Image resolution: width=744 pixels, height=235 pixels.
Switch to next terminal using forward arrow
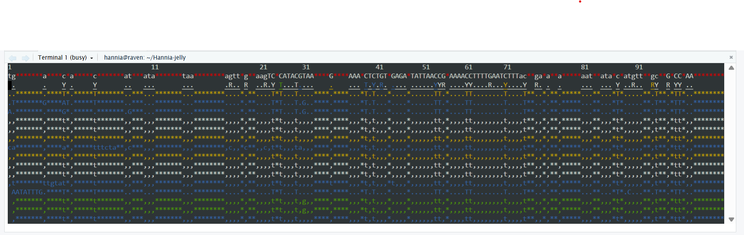point(26,58)
